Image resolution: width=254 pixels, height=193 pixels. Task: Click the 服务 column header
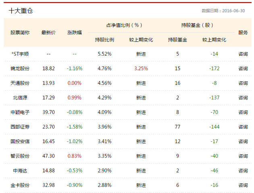click(243, 33)
